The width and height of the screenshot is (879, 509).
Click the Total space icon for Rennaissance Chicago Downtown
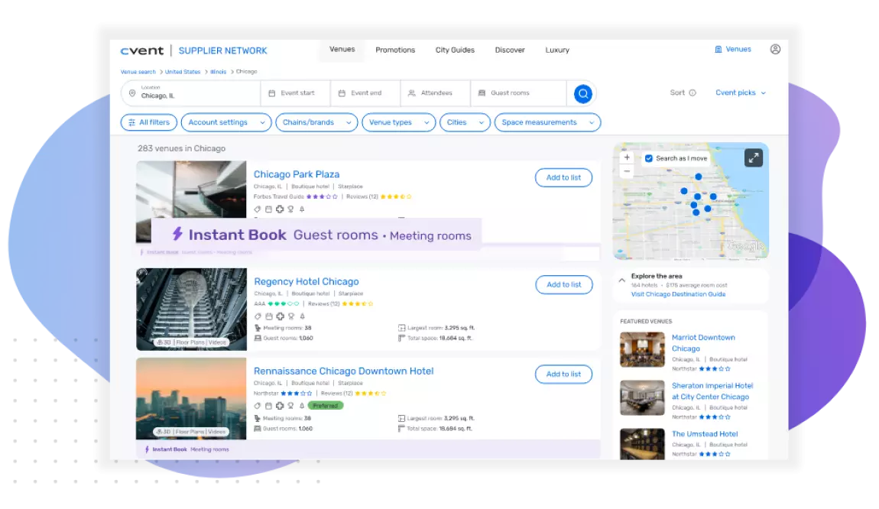pos(401,429)
